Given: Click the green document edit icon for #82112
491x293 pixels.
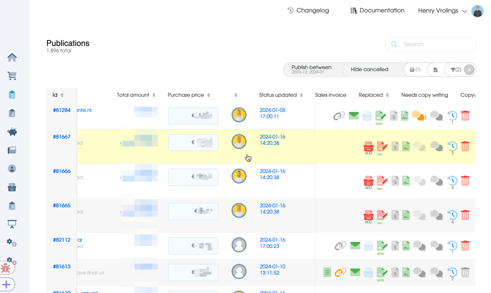Looking at the screenshot, I should coord(382,246).
